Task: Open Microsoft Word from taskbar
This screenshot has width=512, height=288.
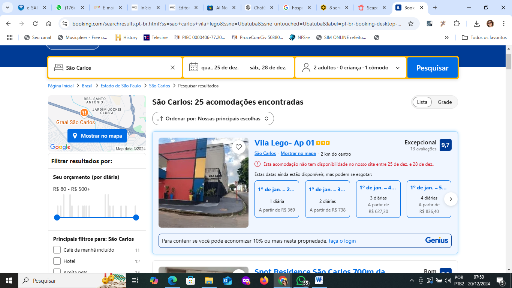Action: (x=319, y=280)
